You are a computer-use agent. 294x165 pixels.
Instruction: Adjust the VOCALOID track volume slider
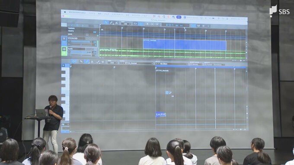(80, 42)
